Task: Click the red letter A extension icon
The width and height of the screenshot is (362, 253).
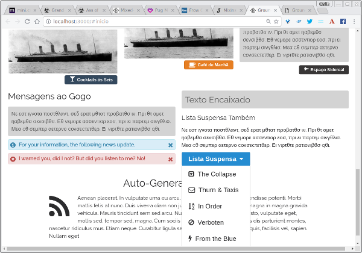Action: pos(332,22)
